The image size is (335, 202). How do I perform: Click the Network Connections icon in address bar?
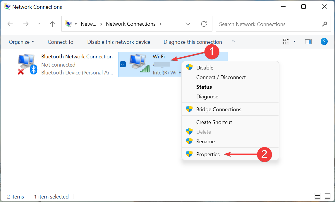point(68,24)
